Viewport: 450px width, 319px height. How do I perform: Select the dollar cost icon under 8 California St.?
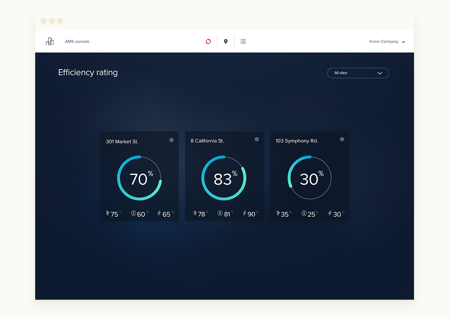(x=220, y=213)
